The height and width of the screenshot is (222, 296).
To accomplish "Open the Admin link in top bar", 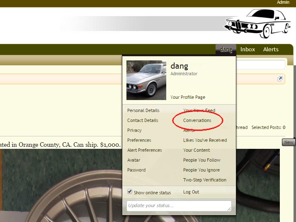I will (283, 2).
